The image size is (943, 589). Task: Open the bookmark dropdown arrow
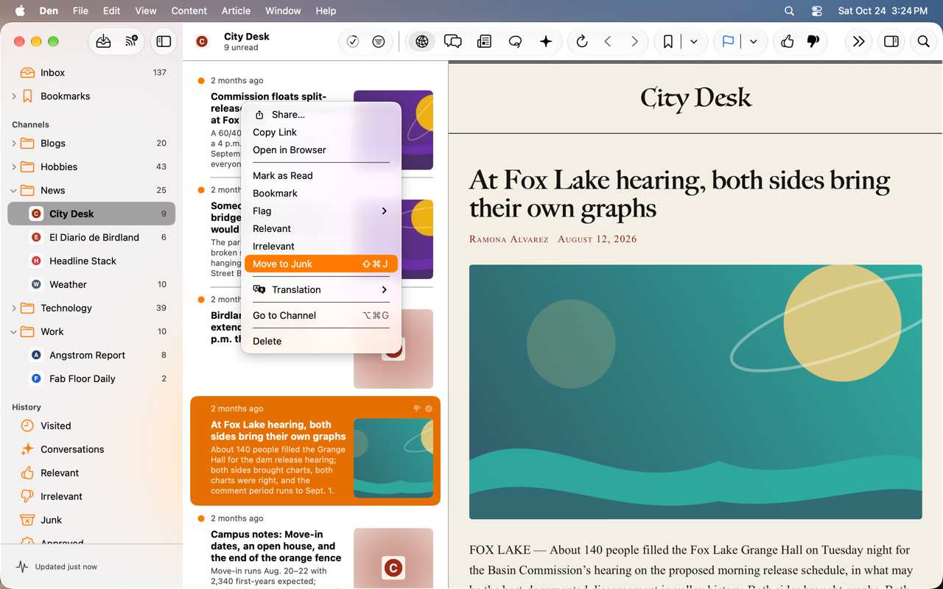pyautogui.click(x=694, y=42)
